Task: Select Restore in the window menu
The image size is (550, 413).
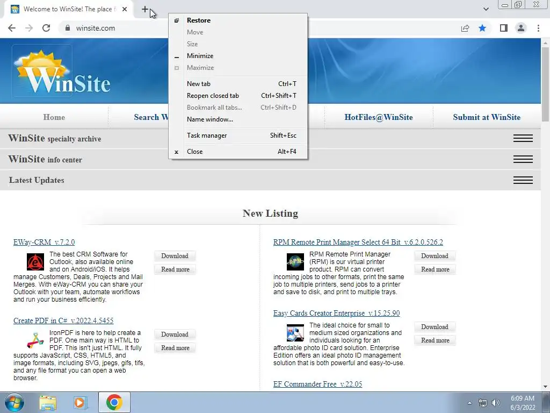Action: pos(238,20)
